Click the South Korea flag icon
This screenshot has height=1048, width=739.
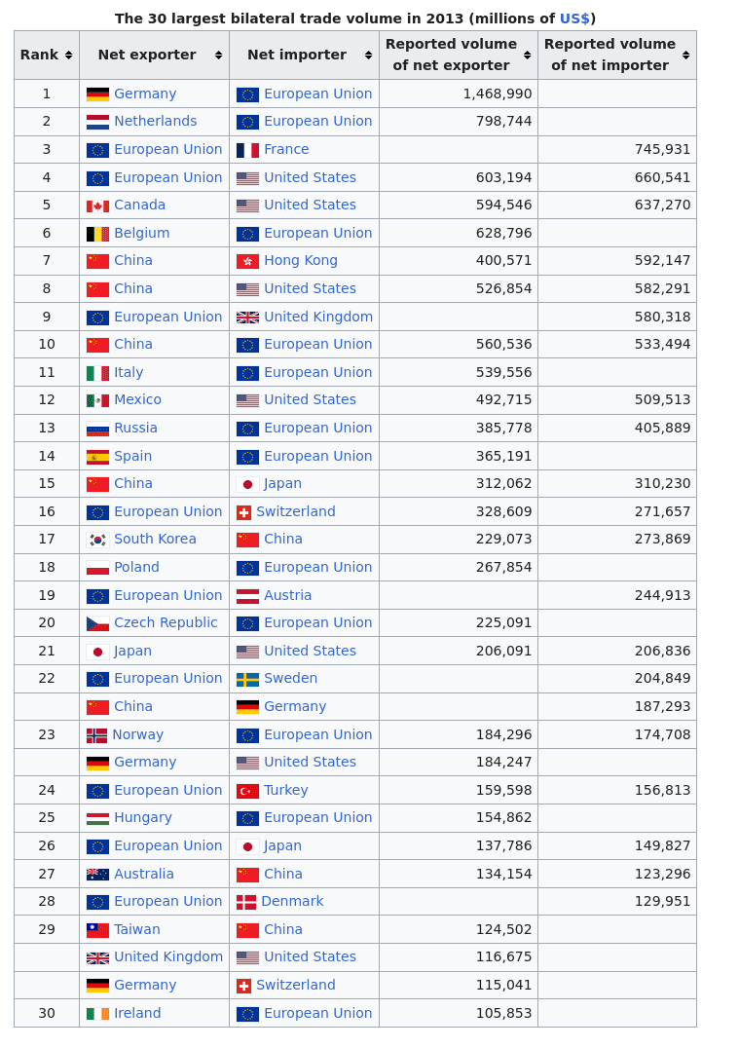pyautogui.click(x=97, y=540)
